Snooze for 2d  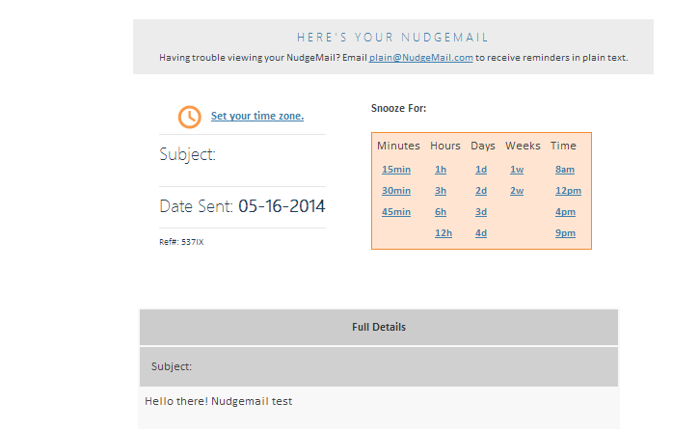481,191
